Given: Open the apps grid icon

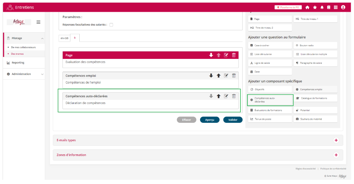Looking at the screenshot, I should [x=336, y=7].
